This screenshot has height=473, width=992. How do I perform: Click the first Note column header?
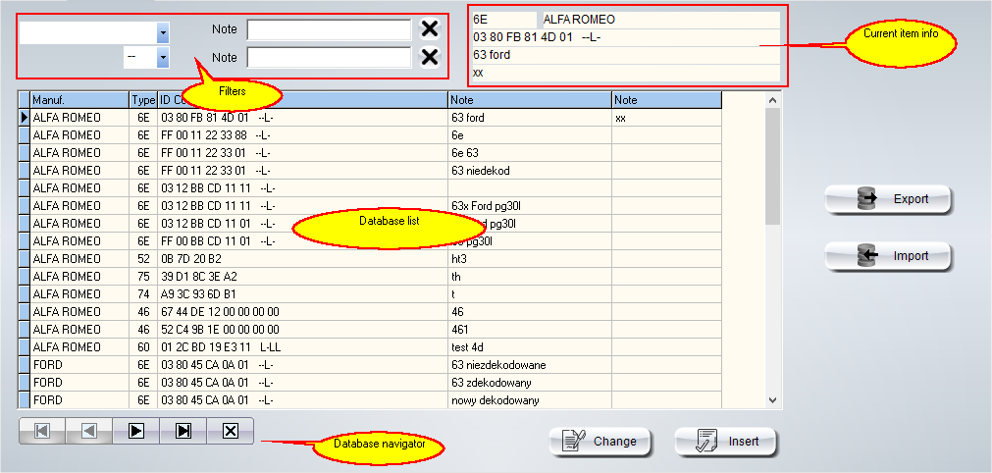(x=530, y=100)
